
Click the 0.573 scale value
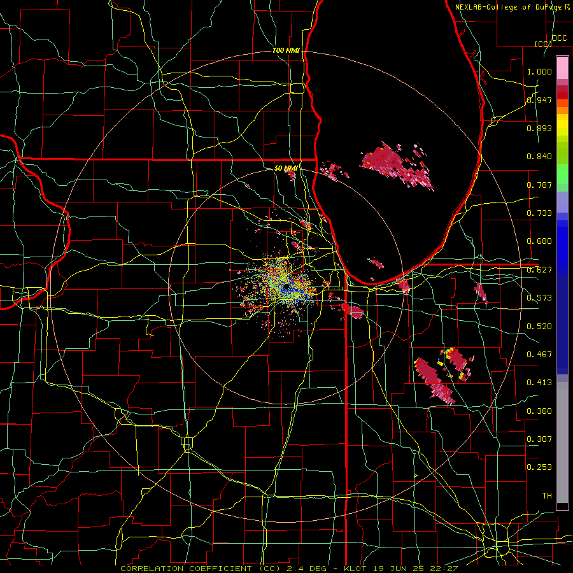(x=539, y=298)
